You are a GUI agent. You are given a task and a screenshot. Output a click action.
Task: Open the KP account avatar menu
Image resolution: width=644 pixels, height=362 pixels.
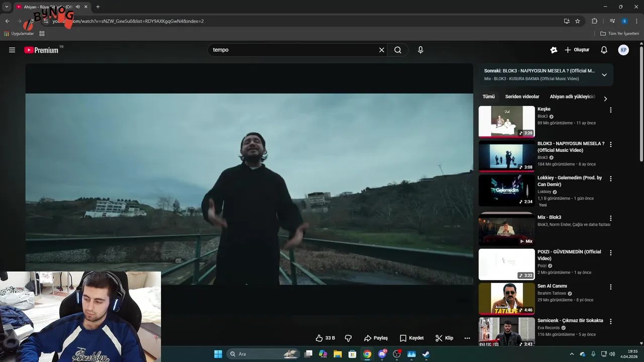(x=623, y=50)
